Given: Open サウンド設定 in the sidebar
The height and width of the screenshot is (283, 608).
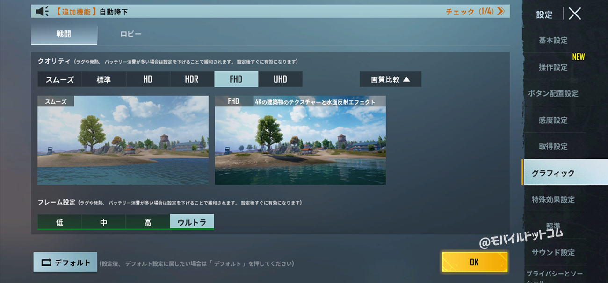Looking at the screenshot, I should pos(553,253).
